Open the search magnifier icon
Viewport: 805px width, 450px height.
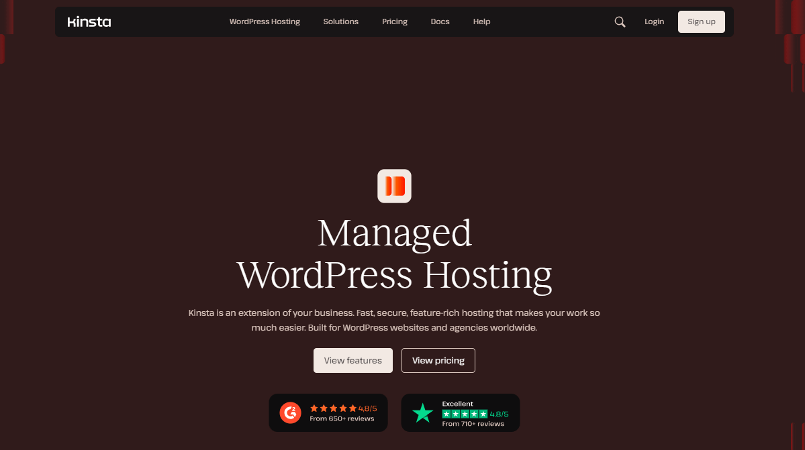(x=620, y=21)
